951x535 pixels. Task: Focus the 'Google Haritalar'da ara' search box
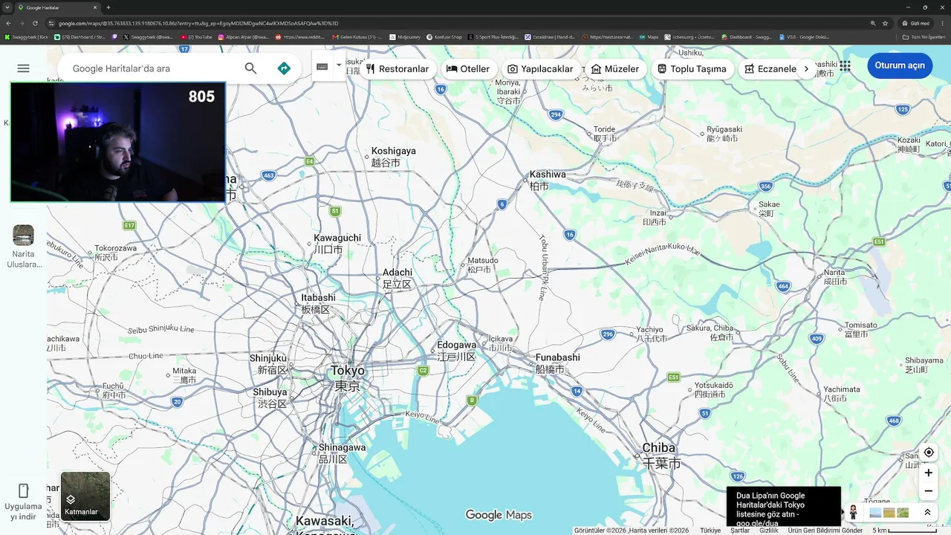click(x=152, y=68)
